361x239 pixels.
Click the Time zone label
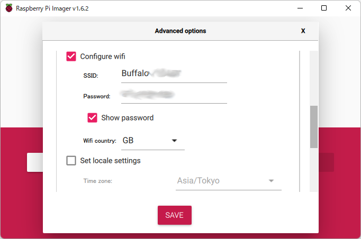coord(98,181)
